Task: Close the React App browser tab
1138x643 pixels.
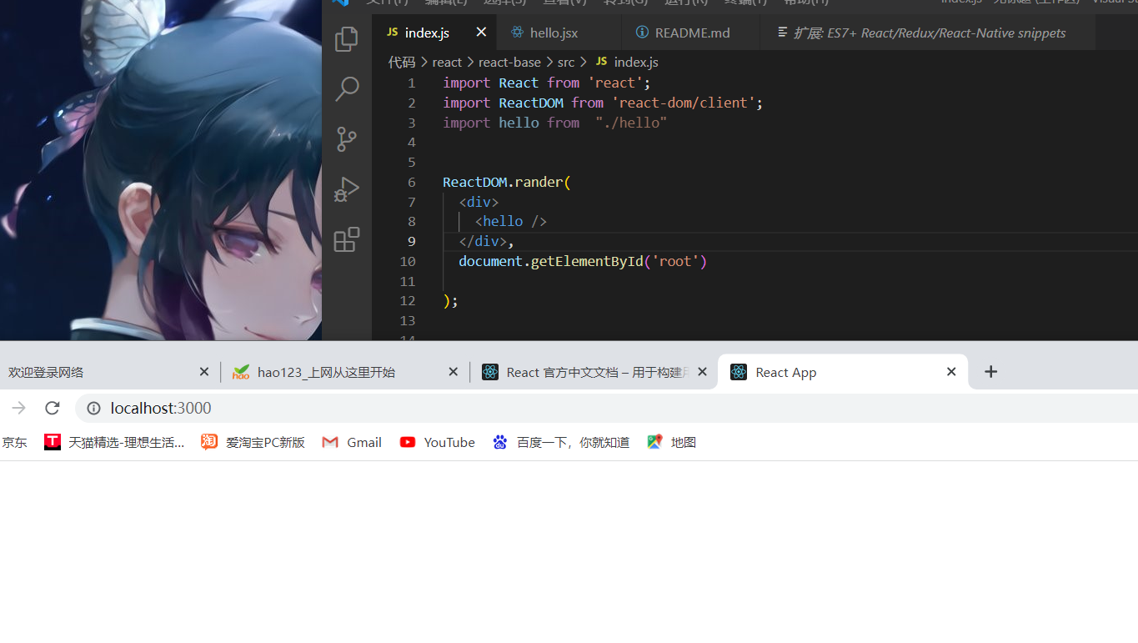Action: (x=951, y=372)
